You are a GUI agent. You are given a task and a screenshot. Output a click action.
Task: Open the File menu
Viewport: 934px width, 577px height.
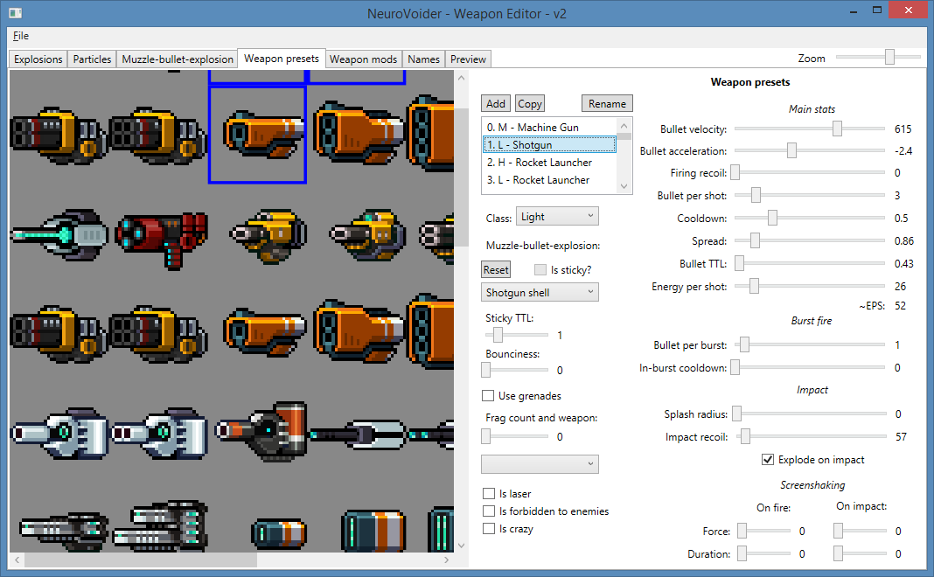21,36
